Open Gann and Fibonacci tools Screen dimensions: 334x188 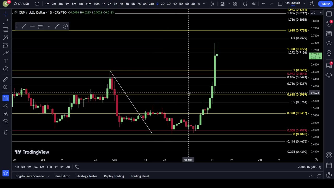point(5,30)
